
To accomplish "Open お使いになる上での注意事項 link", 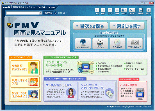I will pyautogui.click(x=110, y=66).
